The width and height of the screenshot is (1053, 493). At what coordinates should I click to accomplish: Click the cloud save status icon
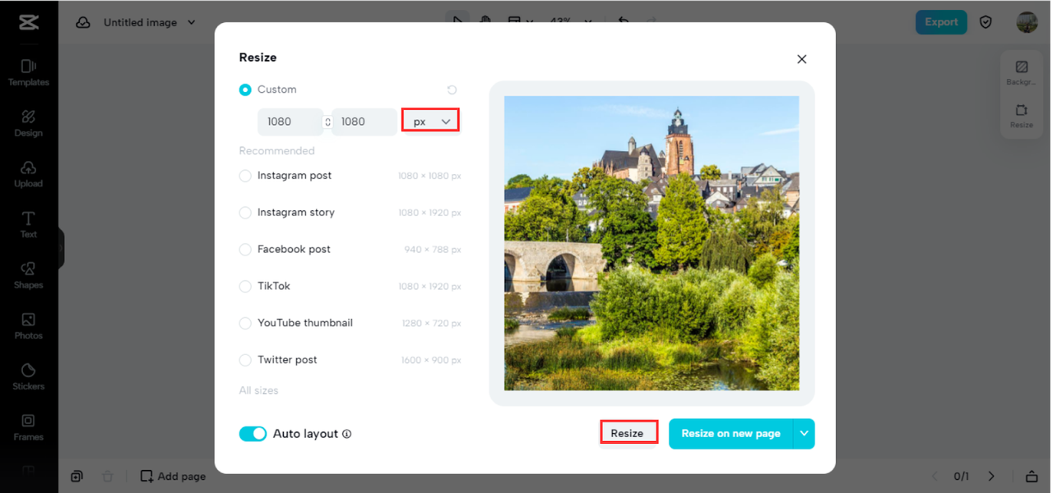[83, 22]
